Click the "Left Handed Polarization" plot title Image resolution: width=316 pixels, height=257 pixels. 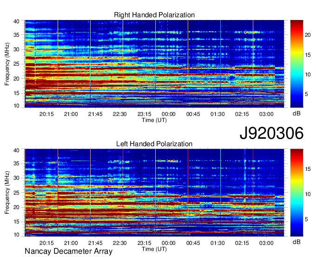[154, 144]
